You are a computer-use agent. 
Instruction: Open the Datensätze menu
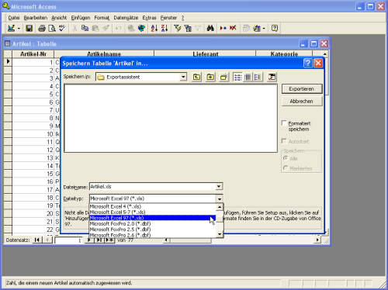(126, 18)
